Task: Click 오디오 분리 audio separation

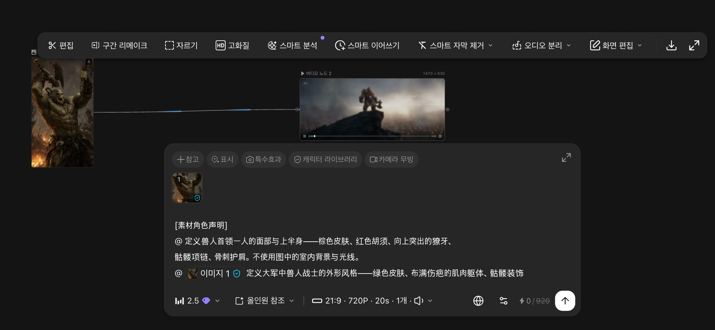Action: point(537,45)
